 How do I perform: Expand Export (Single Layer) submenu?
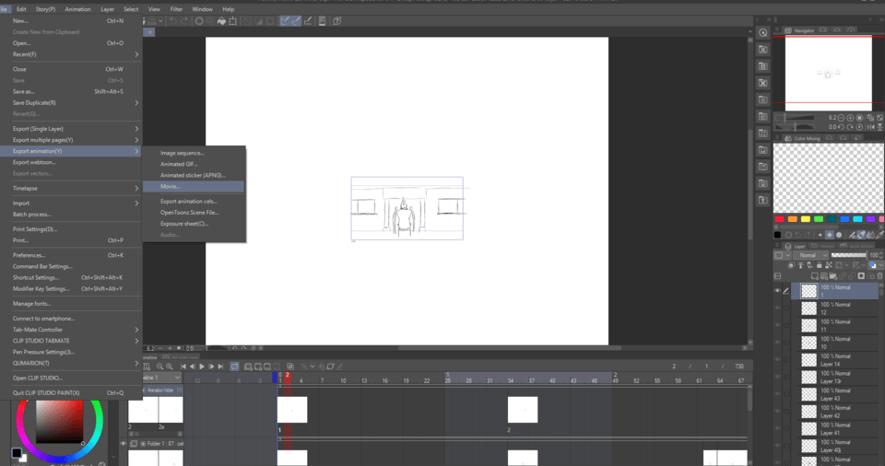pos(71,129)
